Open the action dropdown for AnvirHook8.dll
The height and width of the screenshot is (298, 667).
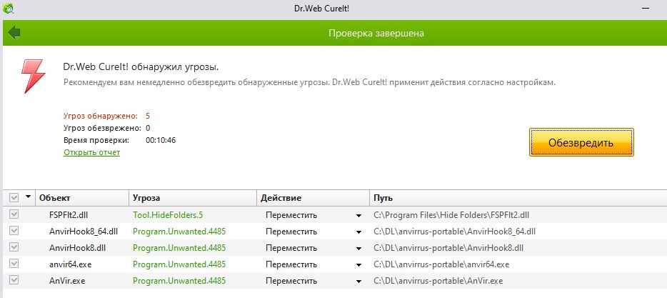pyautogui.click(x=359, y=248)
